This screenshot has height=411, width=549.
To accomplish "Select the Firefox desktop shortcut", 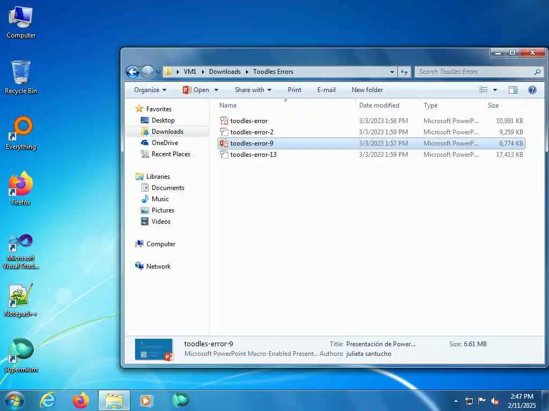I will tap(21, 188).
